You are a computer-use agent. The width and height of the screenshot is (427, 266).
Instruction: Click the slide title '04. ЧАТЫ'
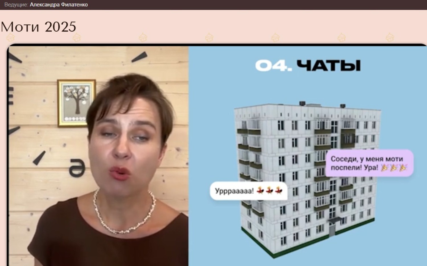point(308,66)
